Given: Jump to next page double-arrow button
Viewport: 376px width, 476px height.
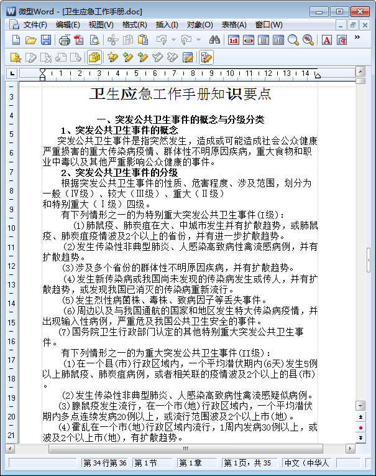Looking at the screenshot, I should pos(360,438).
